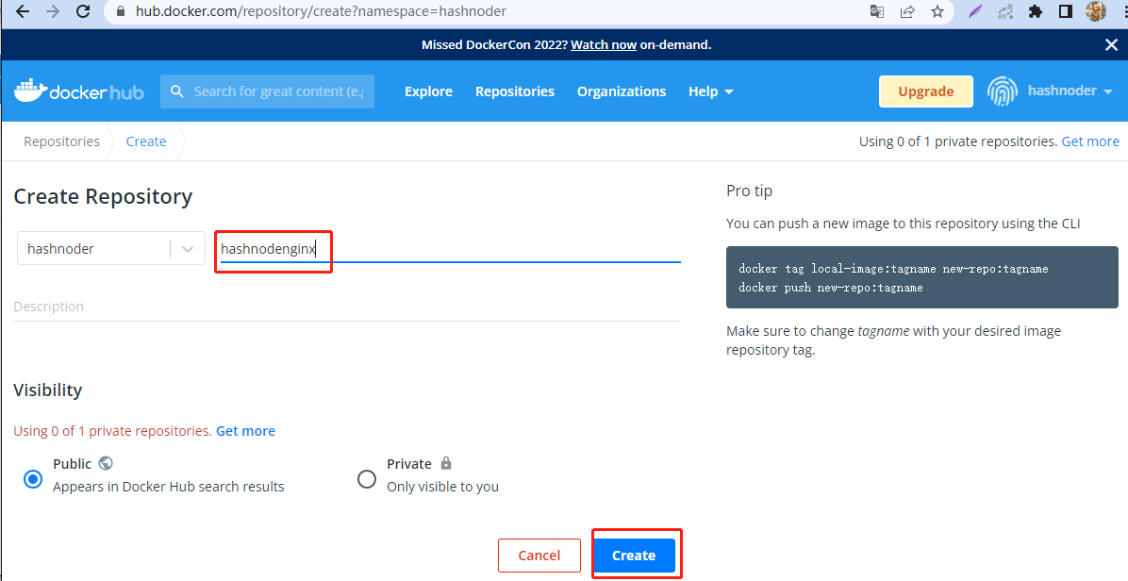Click 'Only visible to you' text
Image resolution: width=1128 pixels, height=581 pixels.
click(x=443, y=487)
